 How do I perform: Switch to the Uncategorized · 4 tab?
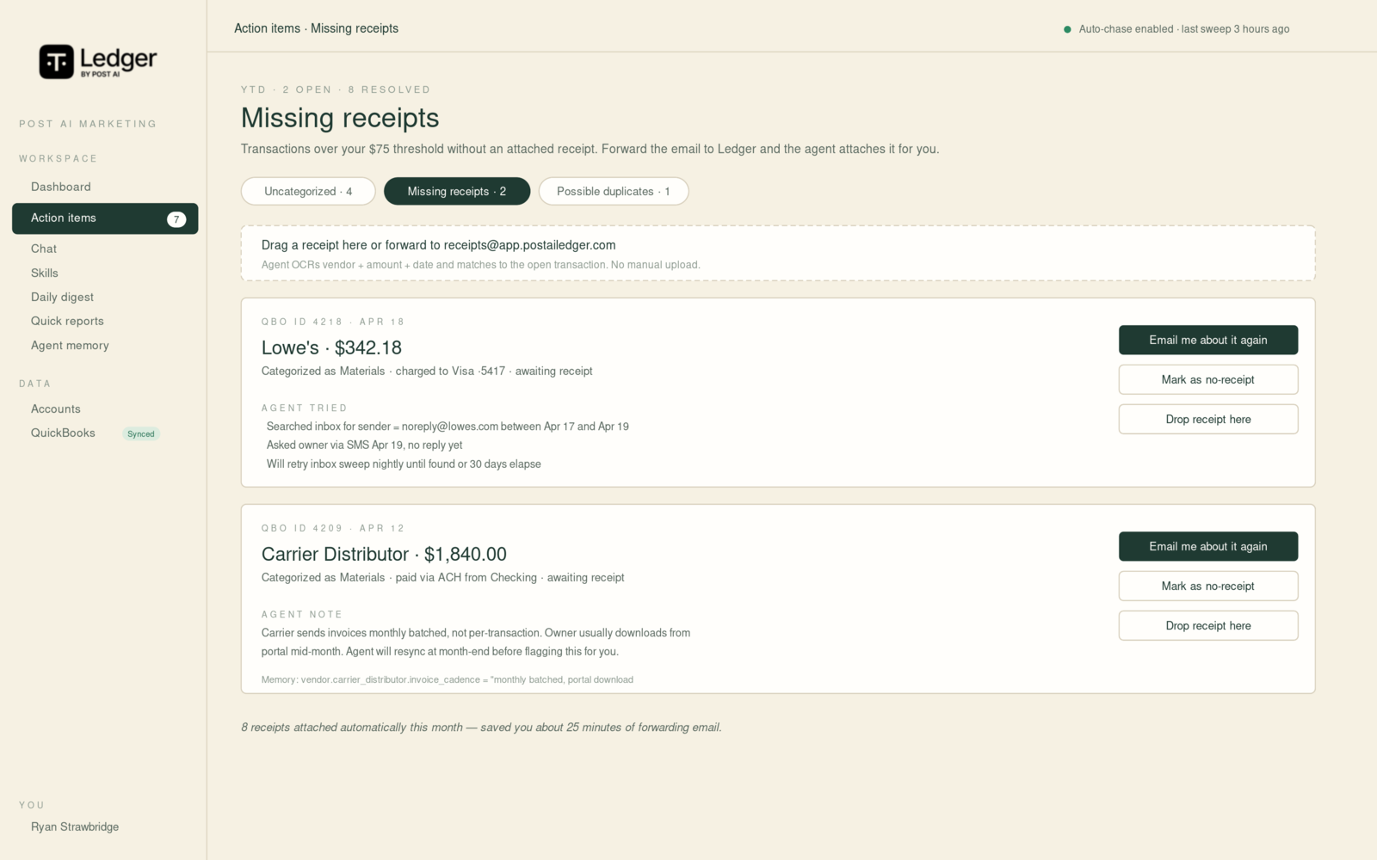308,191
